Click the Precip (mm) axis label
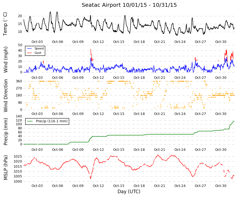Screen dimensions: 237x197 click(5, 132)
